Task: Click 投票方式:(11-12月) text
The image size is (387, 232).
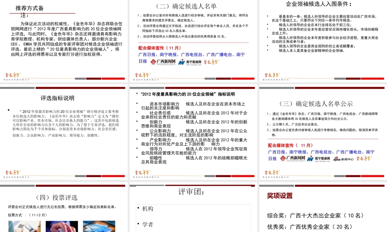Action: click(27, 215)
